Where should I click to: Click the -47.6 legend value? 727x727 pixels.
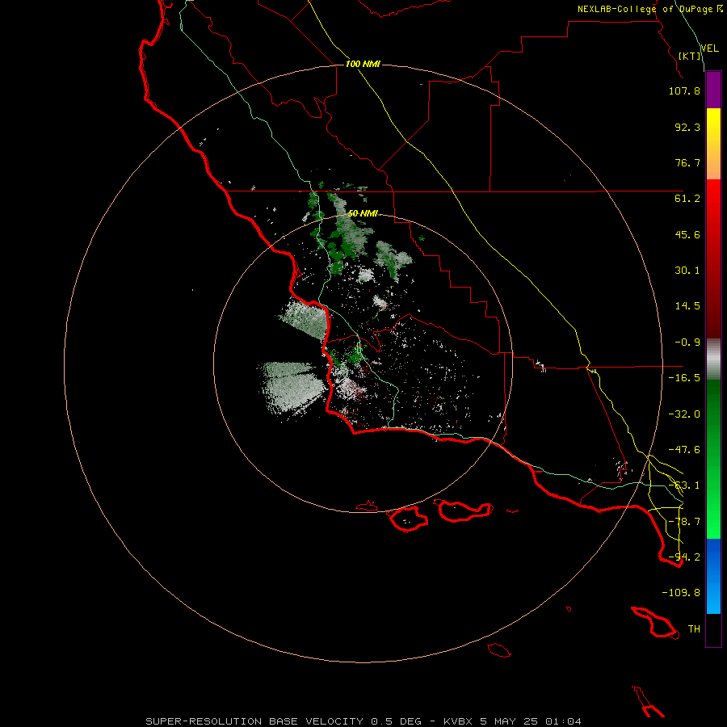tap(684, 450)
